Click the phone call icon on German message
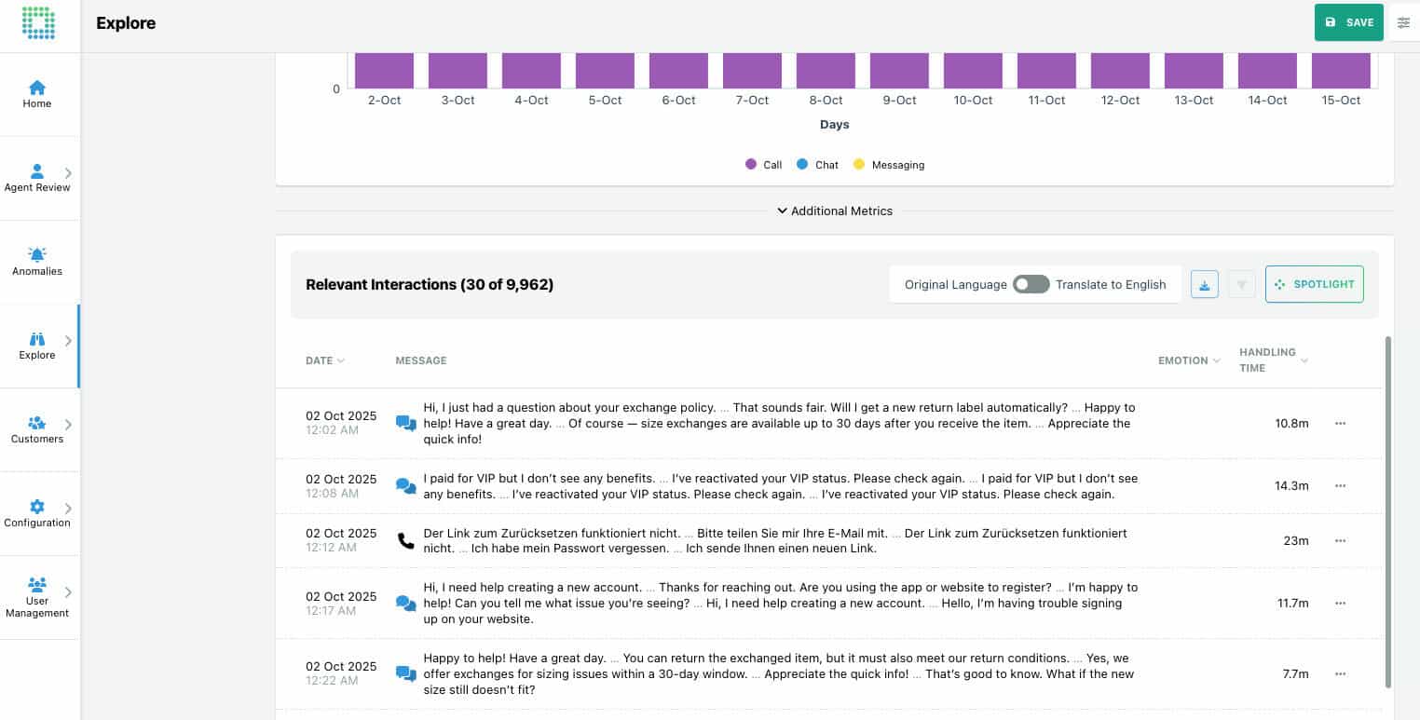 click(405, 540)
